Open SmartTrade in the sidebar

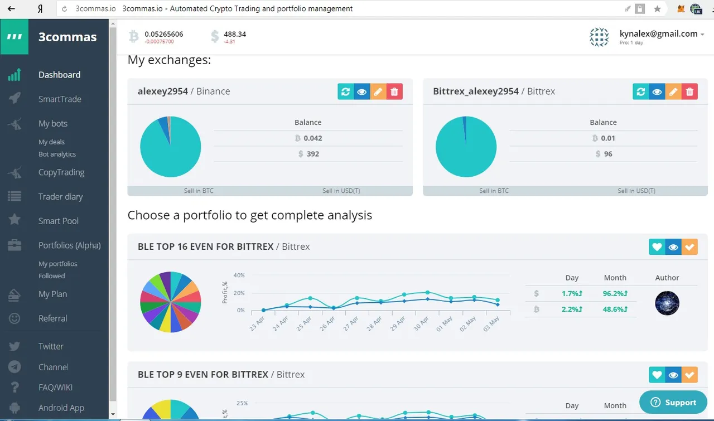60,99
